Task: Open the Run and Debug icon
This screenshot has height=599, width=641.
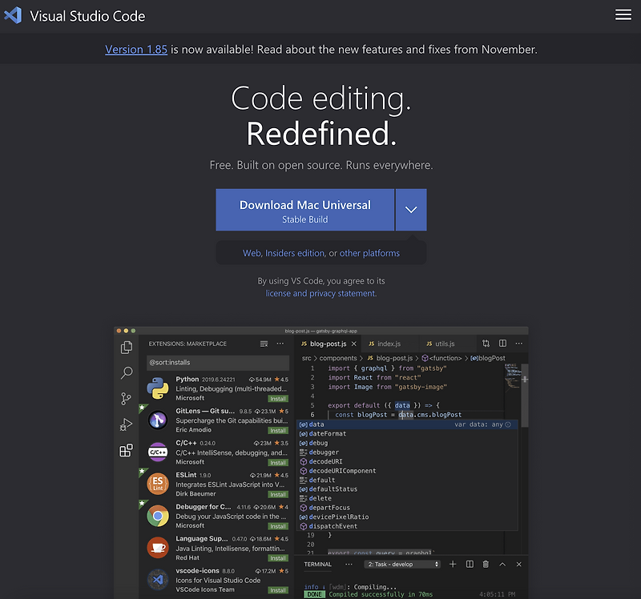Action: [127, 425]
